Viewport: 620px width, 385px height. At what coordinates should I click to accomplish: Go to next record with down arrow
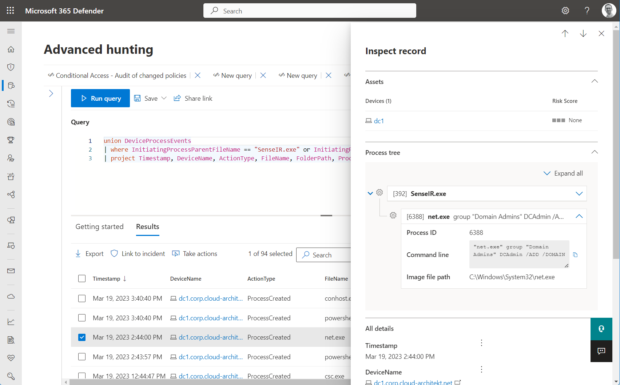coord(583,33)
